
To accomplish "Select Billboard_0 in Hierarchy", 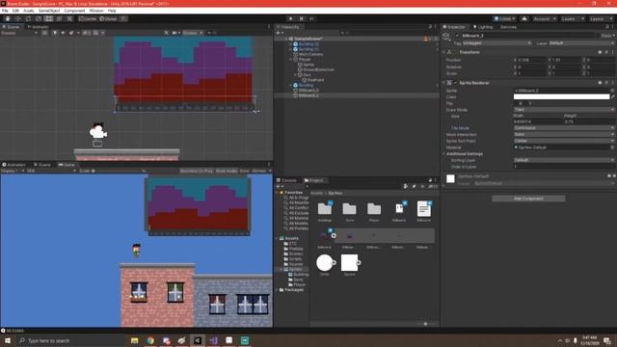I will coord(308,90).
